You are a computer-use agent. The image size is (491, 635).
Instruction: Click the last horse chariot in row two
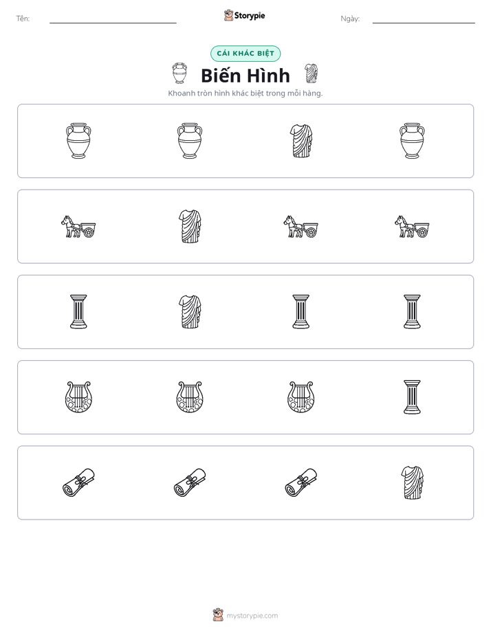pos(412,226)
